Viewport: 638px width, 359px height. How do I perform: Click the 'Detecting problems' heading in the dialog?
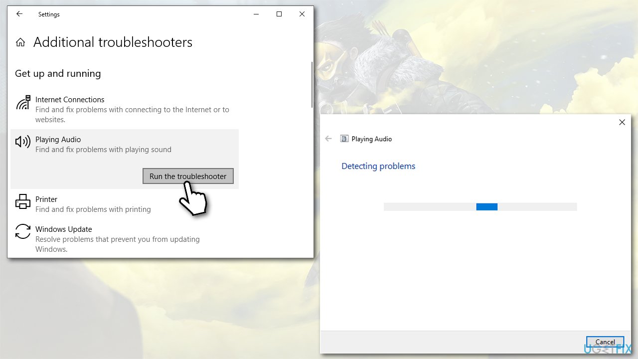coord(378,166)
